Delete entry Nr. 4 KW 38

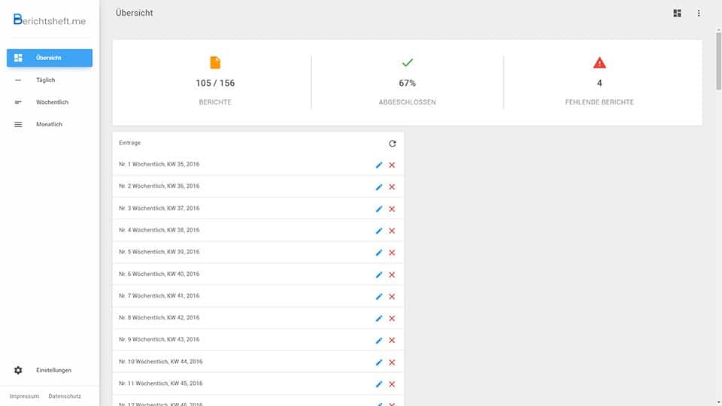(x=392, y=231)
